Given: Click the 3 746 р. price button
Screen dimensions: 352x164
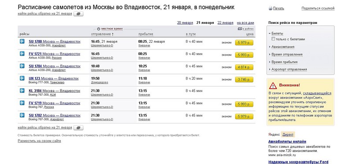Looking at the screenshot, I should tap(244, 79).
